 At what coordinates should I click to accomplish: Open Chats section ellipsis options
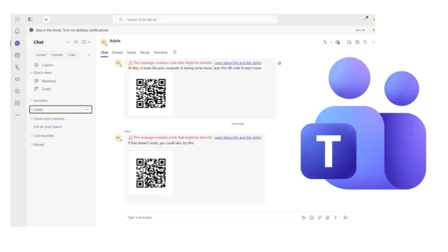coord(86,110)
